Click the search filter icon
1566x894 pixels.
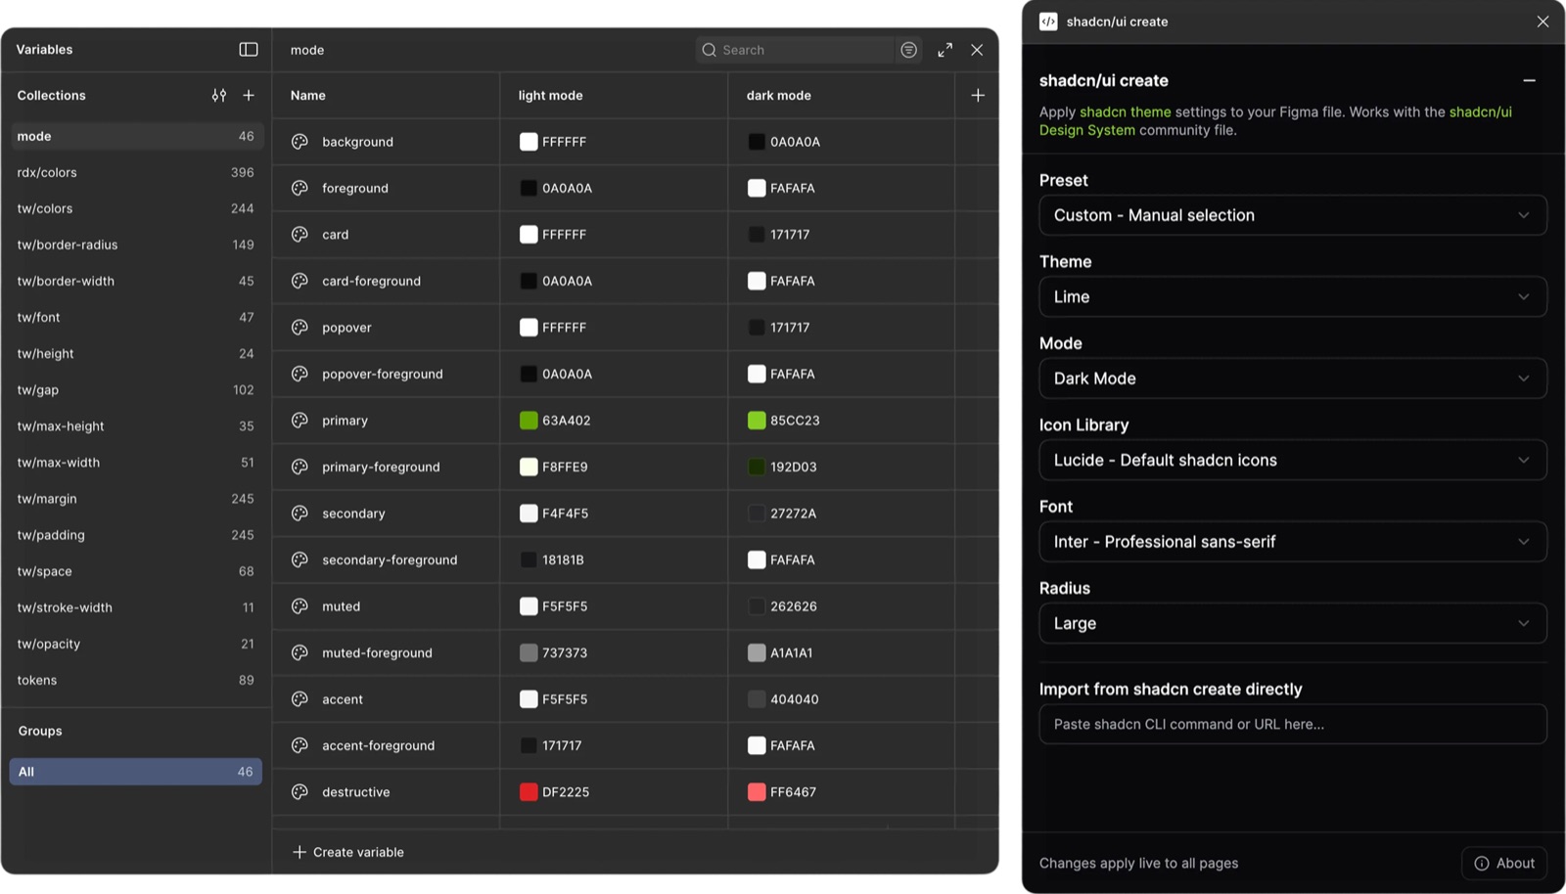pos(908,50)
